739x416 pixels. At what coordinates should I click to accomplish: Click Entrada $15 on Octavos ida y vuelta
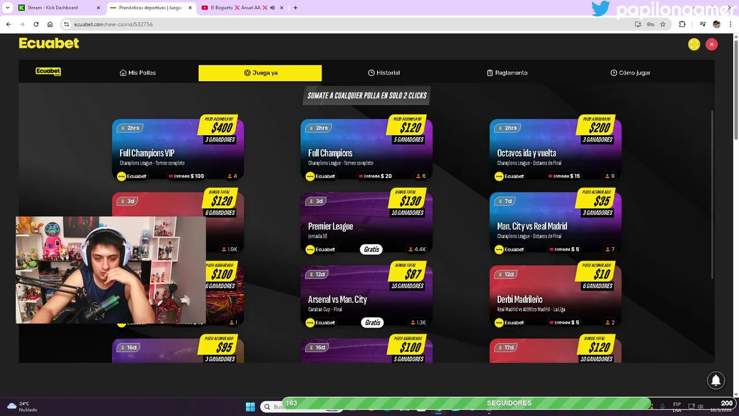click(x=564, y=176)
